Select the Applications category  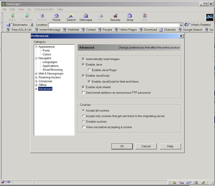(51, 66)
